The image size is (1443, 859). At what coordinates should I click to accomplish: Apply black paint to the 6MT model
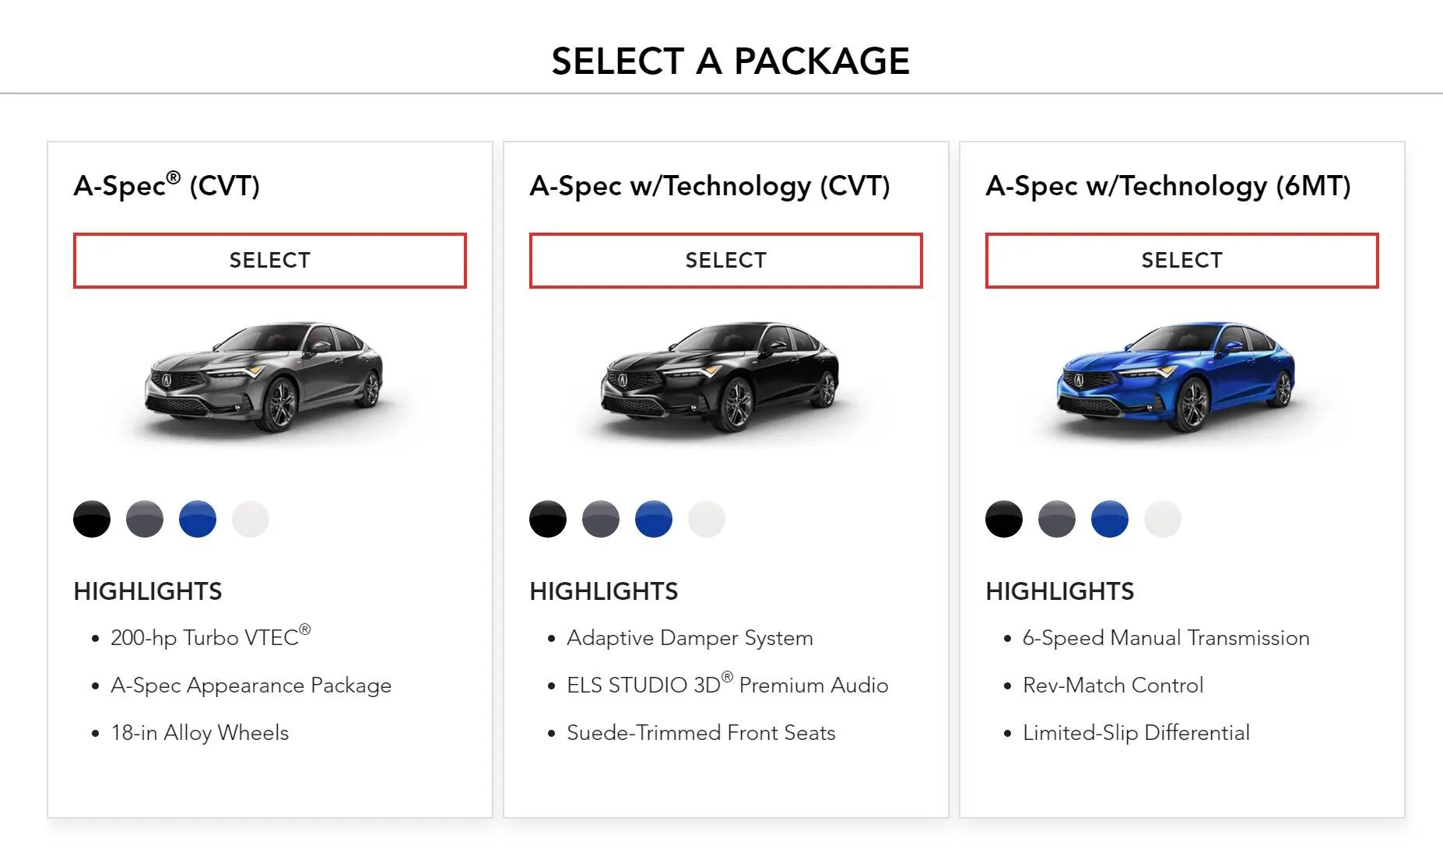pyautogui.click(x=1003, y=518)
